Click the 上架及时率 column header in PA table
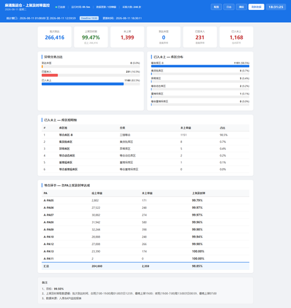Screen dimensions: 291x308 point(199,193)
